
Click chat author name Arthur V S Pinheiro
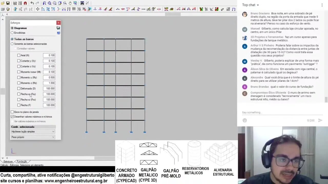(x=262, y=45)
